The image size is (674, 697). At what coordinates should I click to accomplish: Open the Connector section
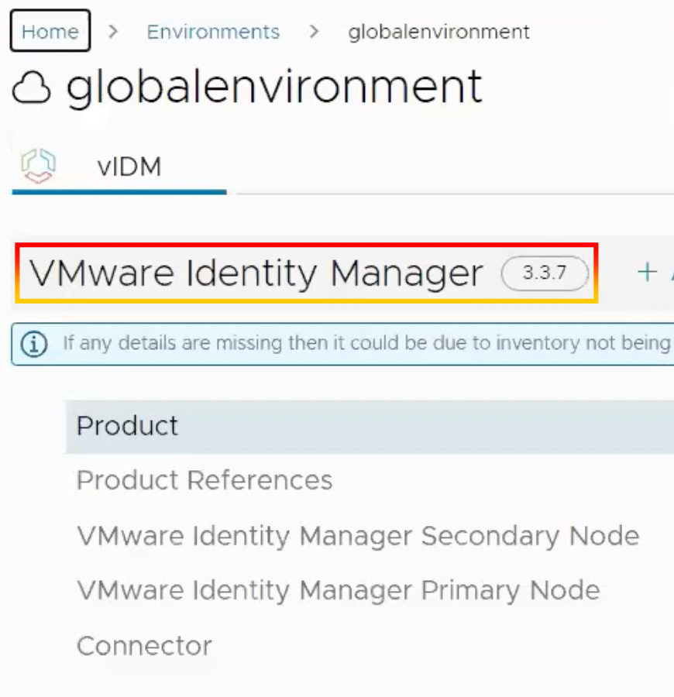144,646
